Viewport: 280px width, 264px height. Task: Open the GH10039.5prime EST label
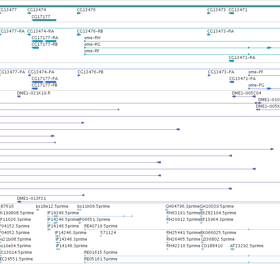(x=217, y=206)
